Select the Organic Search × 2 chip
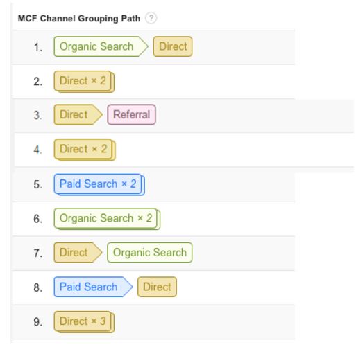The image size is (363, 347). 107,219
